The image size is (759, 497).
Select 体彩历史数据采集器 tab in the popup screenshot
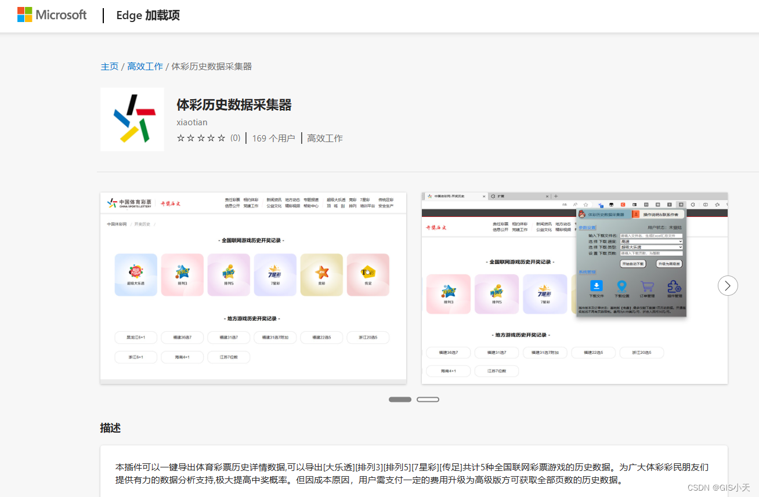604,215
